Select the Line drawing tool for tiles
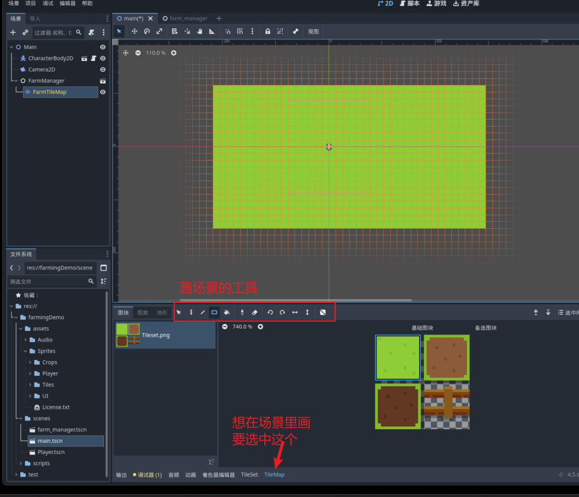 [203, 312]
